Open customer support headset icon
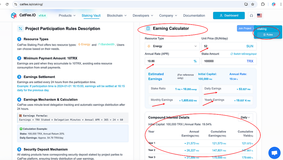 [x=251, y=16]
